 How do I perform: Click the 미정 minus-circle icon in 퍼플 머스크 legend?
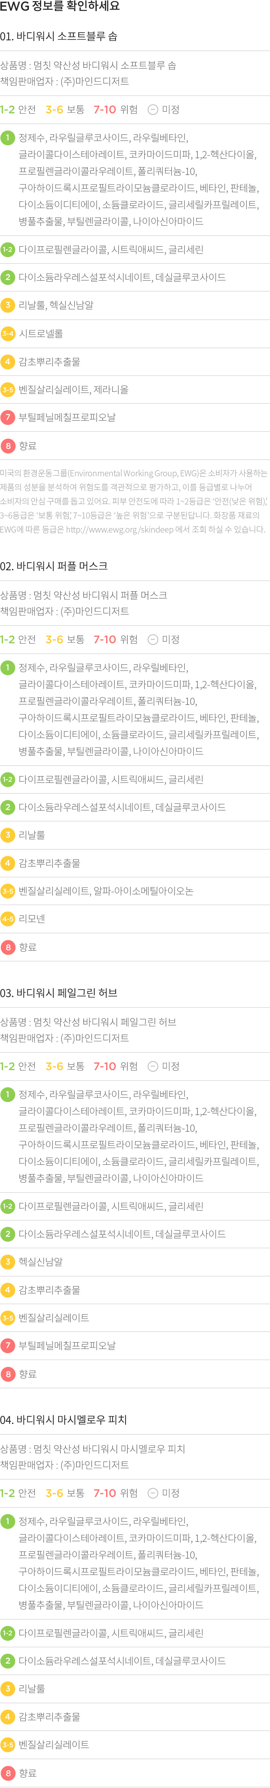(x=153, y=639)
